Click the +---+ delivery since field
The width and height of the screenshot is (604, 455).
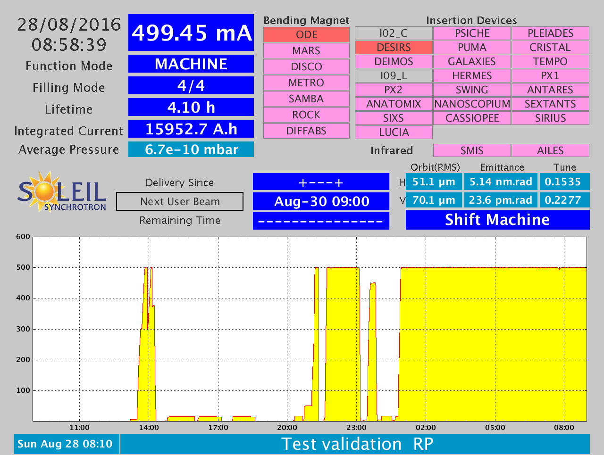[x=321, y=182]
